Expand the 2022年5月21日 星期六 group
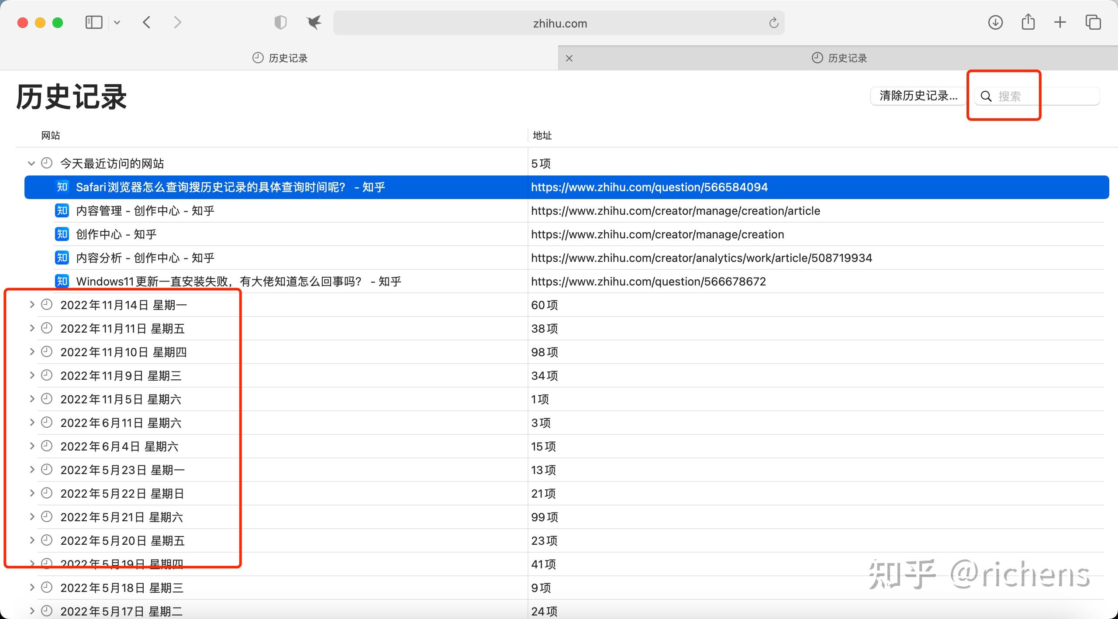Screen dimensions: 1118x619 [x=31, y=517]
